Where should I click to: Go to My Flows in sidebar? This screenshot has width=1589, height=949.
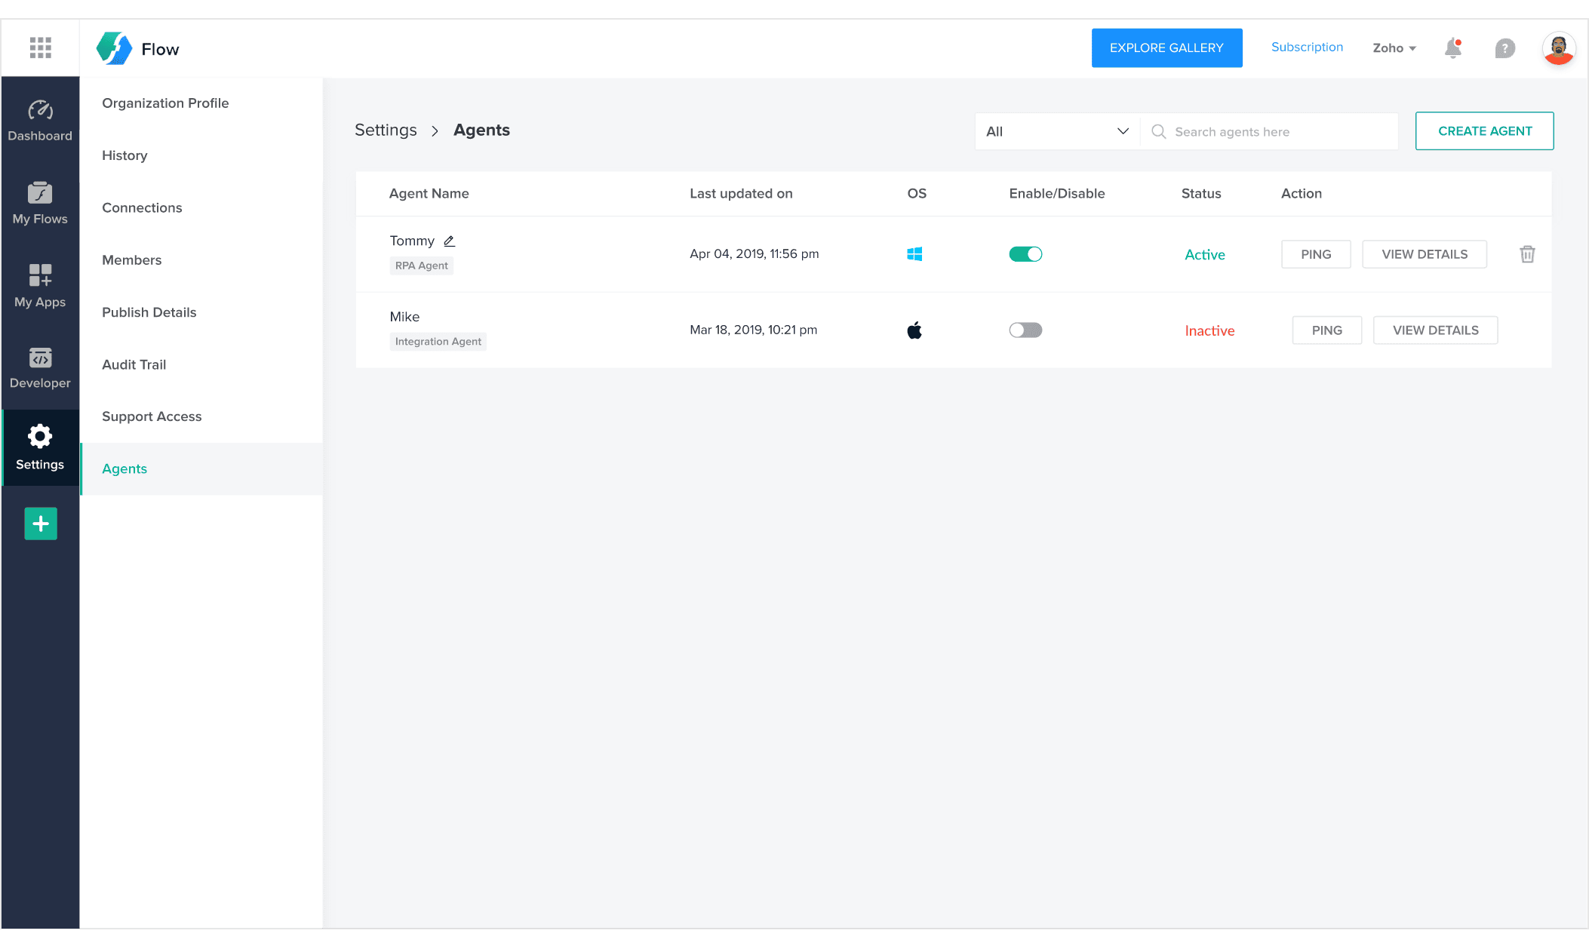(x=40, y=203)
